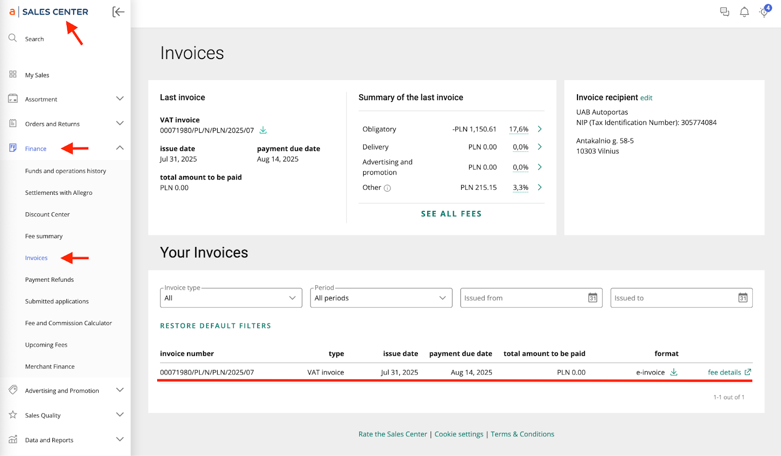781x456 pixels.
Task: Open Obligatory fee details arrow
Action: [539, 129]
